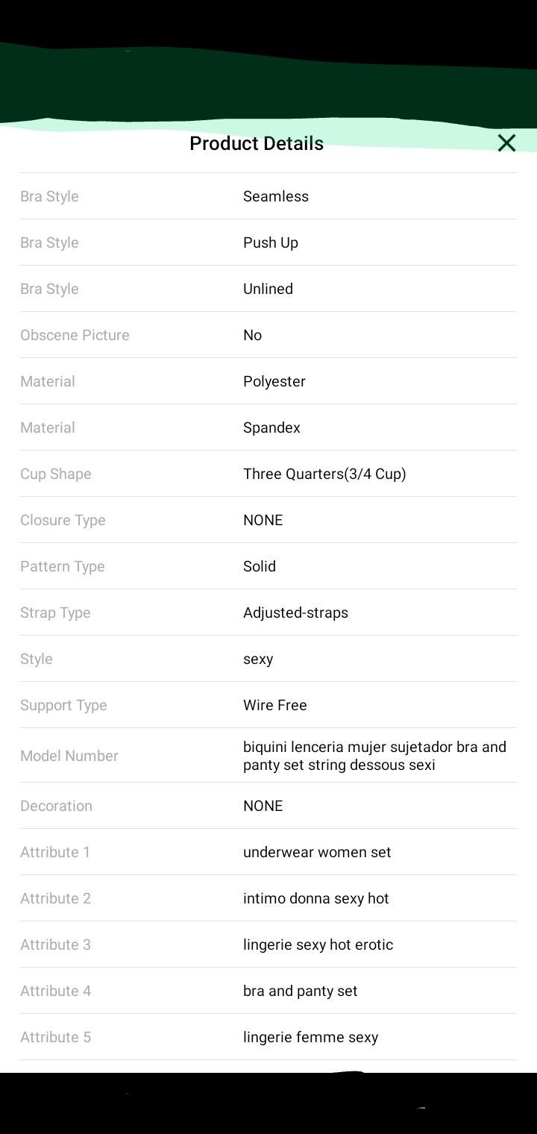This screenshot has height=1134, width=537.
Task: Tap the Adjusted-straps value
Action: click(x=295, y=613)
